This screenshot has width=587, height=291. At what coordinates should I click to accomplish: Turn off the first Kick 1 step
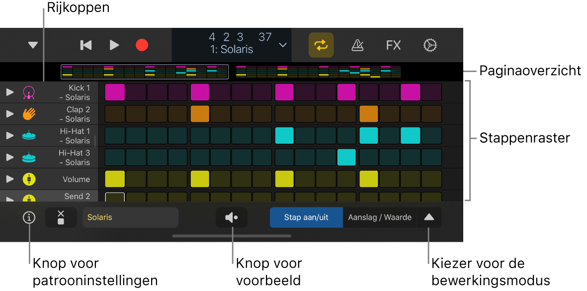coord(114,92)
